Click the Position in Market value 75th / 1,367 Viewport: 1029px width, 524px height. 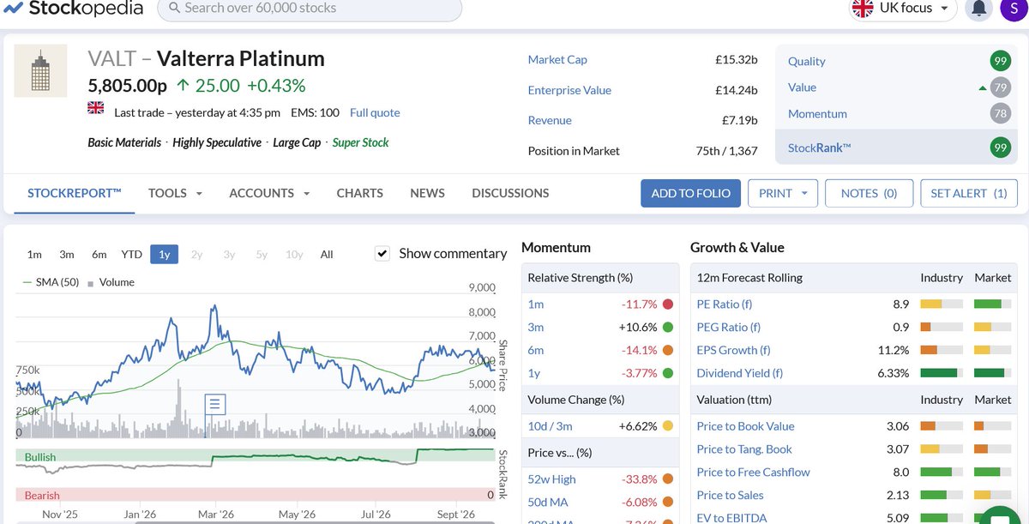tap(726, 151)
